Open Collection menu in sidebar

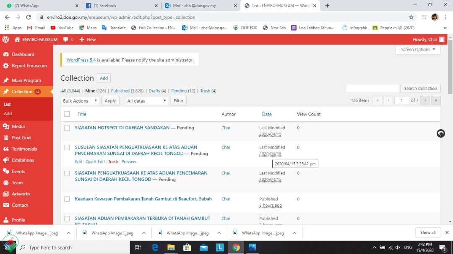coord(26,92)
